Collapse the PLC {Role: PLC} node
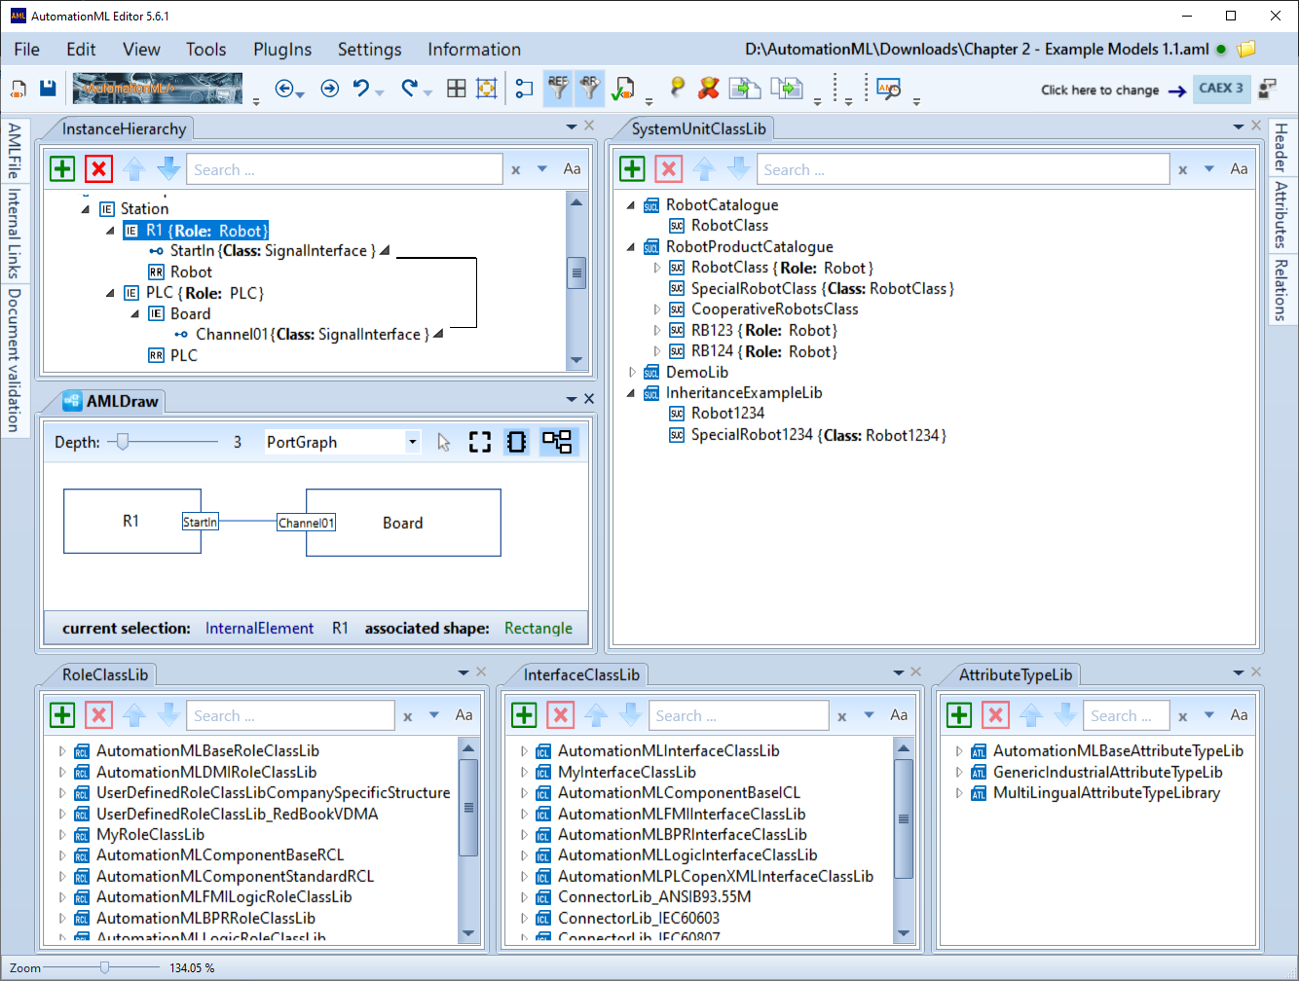1299x981 pixels. coord(110,293)
